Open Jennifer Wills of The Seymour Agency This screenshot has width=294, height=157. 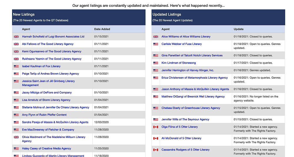[x=185, y=119]
